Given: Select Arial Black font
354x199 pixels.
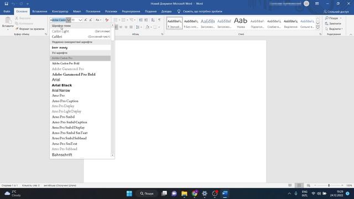Looking at the screenshot, I should point(80,85).
